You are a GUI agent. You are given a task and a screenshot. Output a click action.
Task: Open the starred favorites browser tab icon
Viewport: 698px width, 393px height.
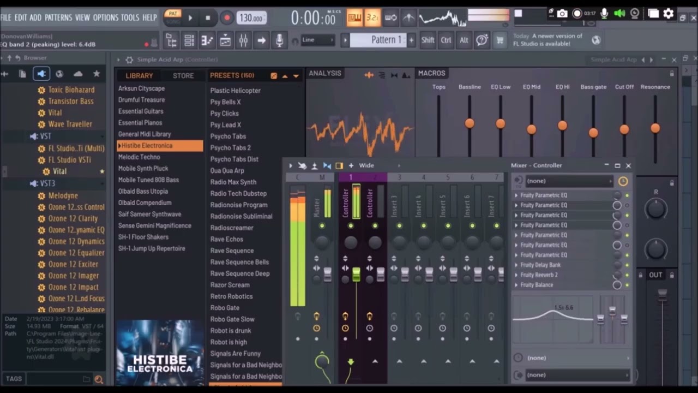click(x=97, y=74)
